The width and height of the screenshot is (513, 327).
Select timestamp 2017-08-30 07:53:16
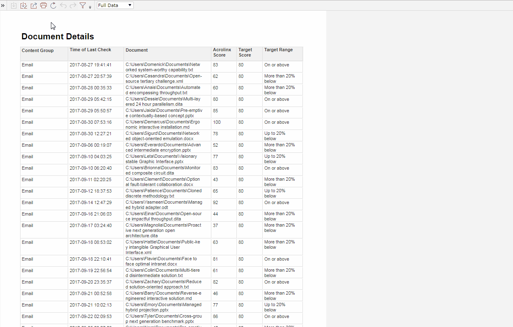click(90, 122)
